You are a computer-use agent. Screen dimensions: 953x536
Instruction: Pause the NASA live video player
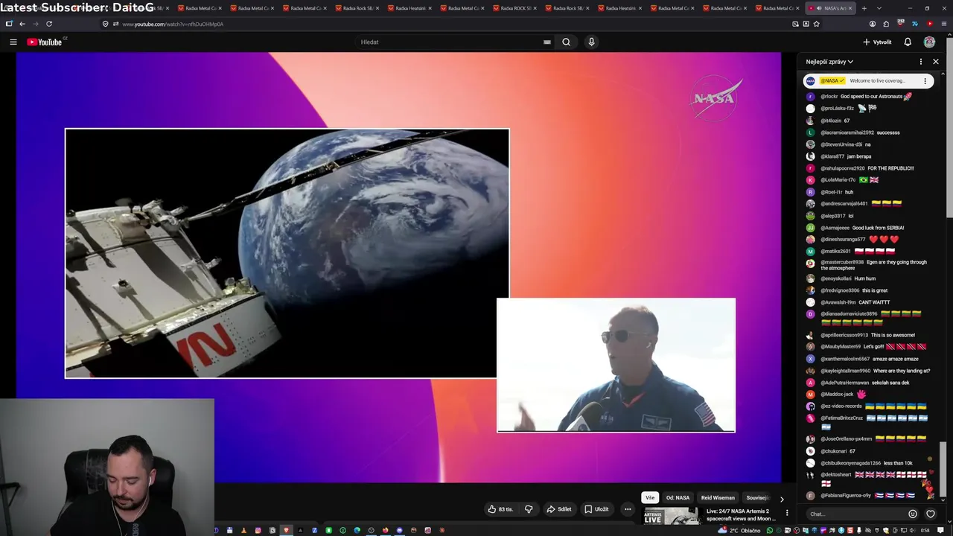(398, 268)
